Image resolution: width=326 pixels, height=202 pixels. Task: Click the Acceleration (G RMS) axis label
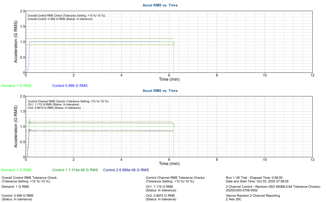(16, 41)
